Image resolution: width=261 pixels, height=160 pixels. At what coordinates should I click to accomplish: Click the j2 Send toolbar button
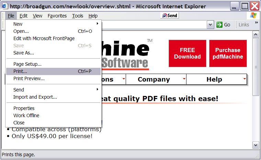[169, 16]
